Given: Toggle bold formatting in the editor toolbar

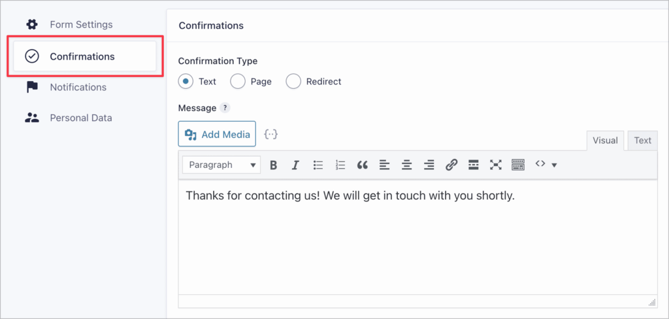Looking at the screenshot, I should [x=274, y=165].
